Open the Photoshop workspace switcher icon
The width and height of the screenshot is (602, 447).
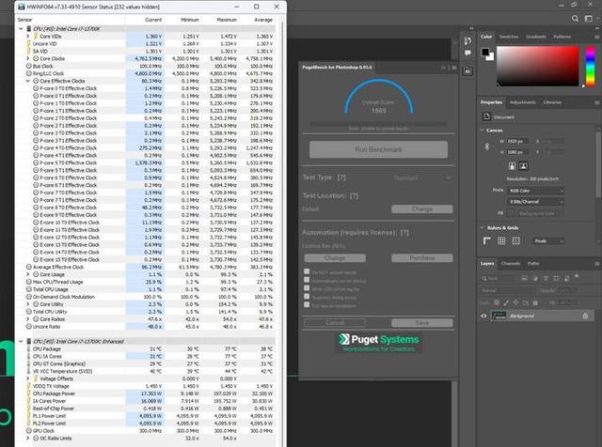coord(589,19)
